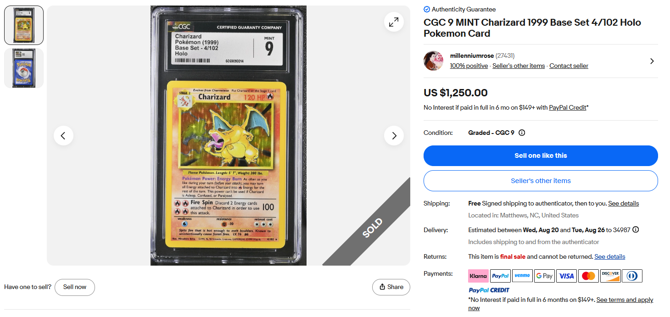The height and width of the screenshot is (317, 670).
Task: Open the 100% positive feedback link
Action: pos(469,66)
